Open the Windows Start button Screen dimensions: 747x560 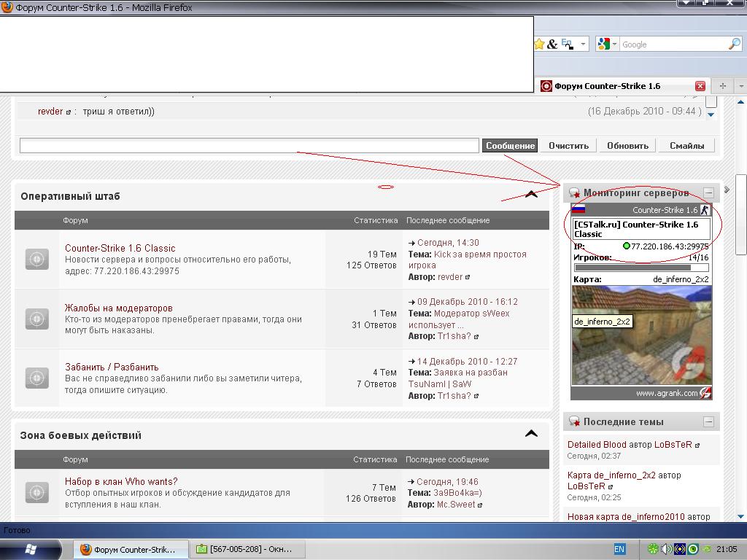30,549
